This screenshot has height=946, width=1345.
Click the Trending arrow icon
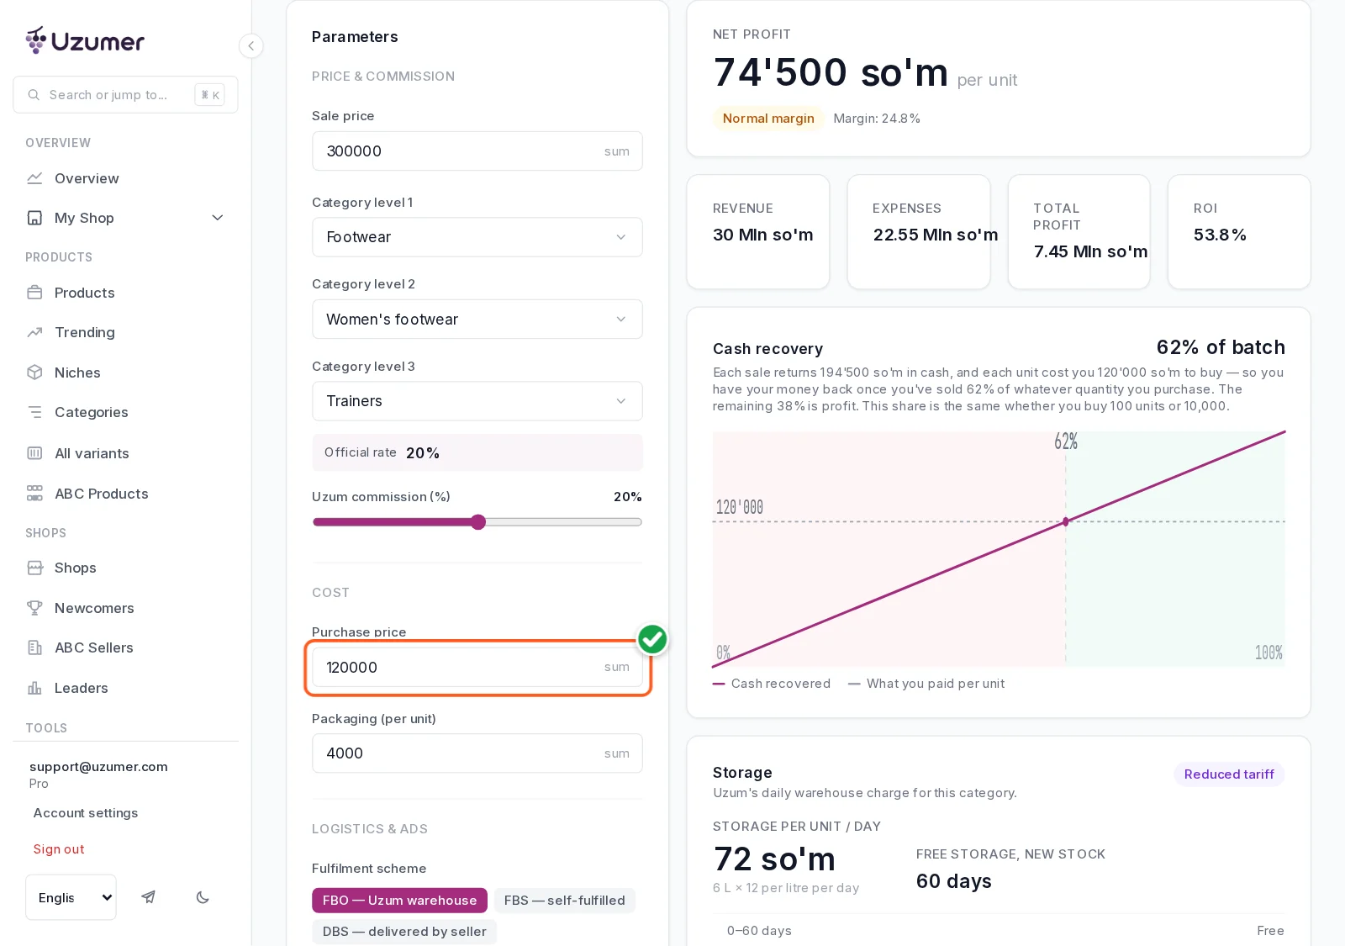tap(34, 332)
